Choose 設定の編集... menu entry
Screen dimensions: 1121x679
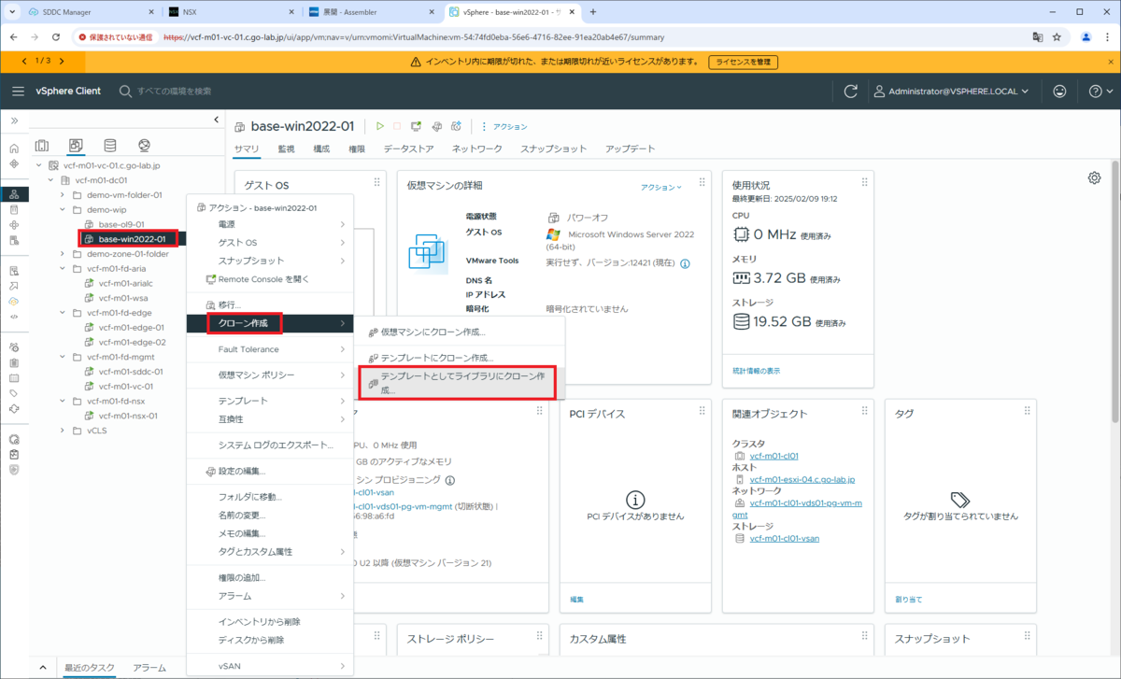tap(270, 471)
